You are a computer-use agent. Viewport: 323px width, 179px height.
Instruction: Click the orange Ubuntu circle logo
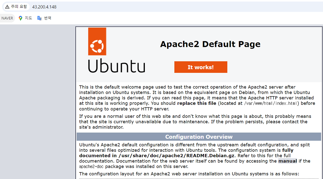pos(97,41)
